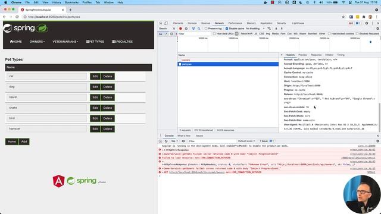
Task: Edit the cat pet type
Action: coord(95,77)
